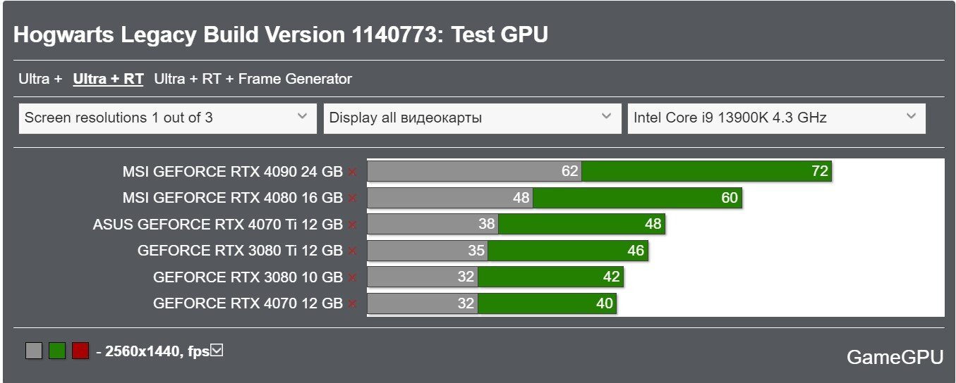The image size is (956, 383).
Task: Click the gray legend color swatch
Action: (34, 351)
